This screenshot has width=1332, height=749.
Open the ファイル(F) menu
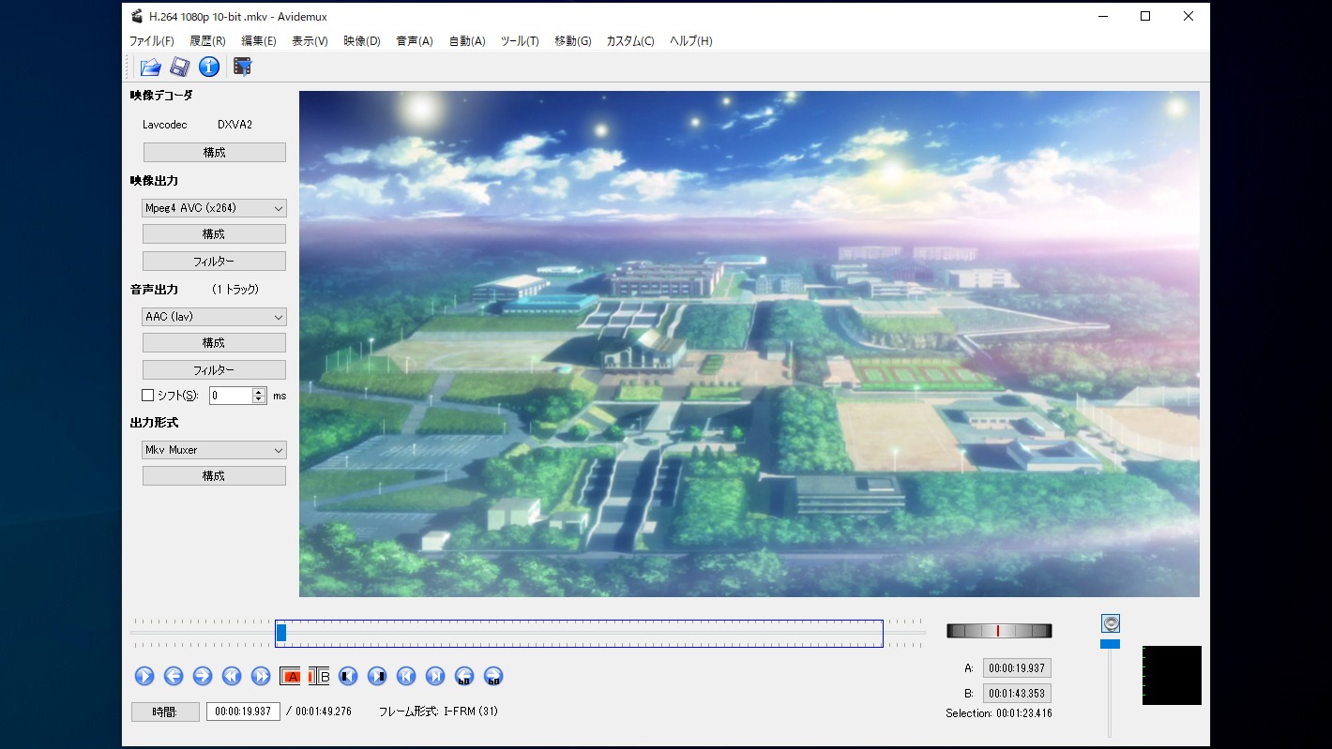click(152, 41)
